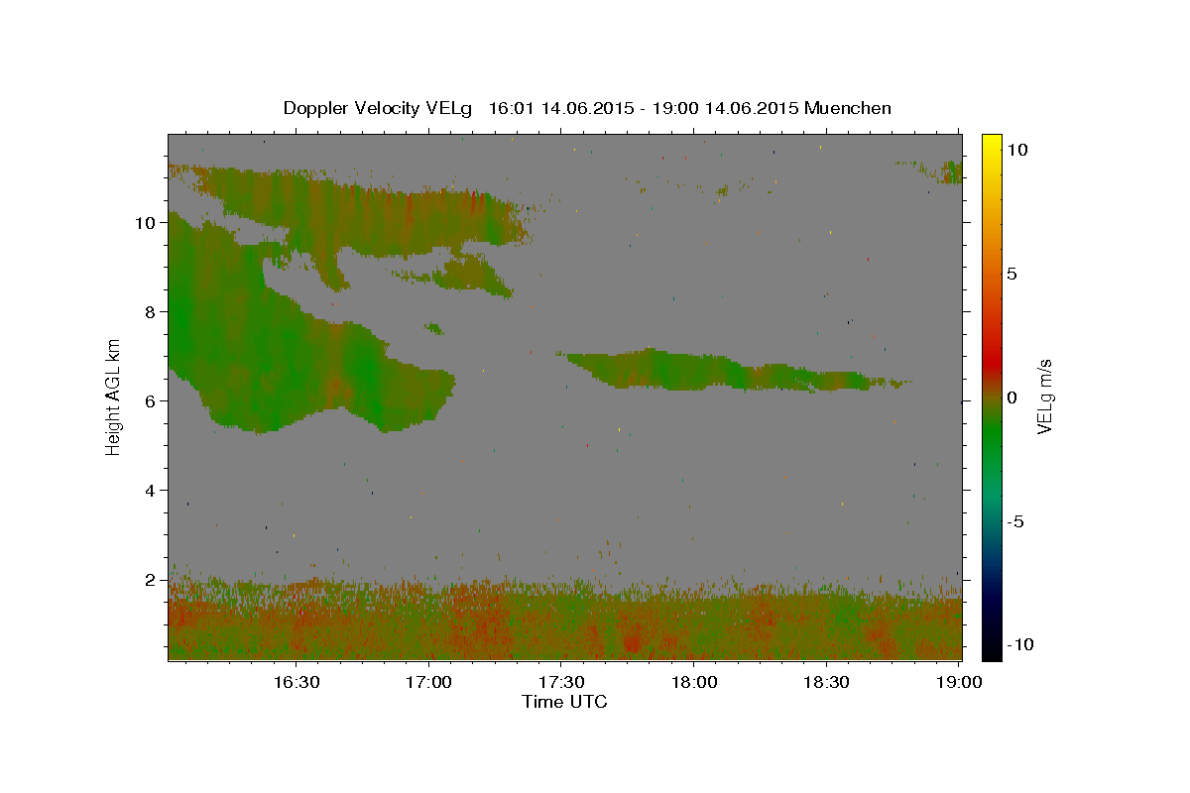Viewport: 1190px width, 793px height.
Task: Pick the yellow top of the colorbar
Action: point(992,144)
